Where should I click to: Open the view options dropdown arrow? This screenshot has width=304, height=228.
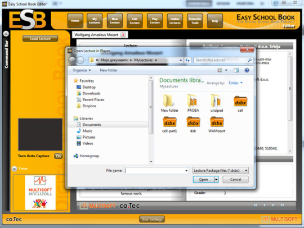tap(226, 70)
